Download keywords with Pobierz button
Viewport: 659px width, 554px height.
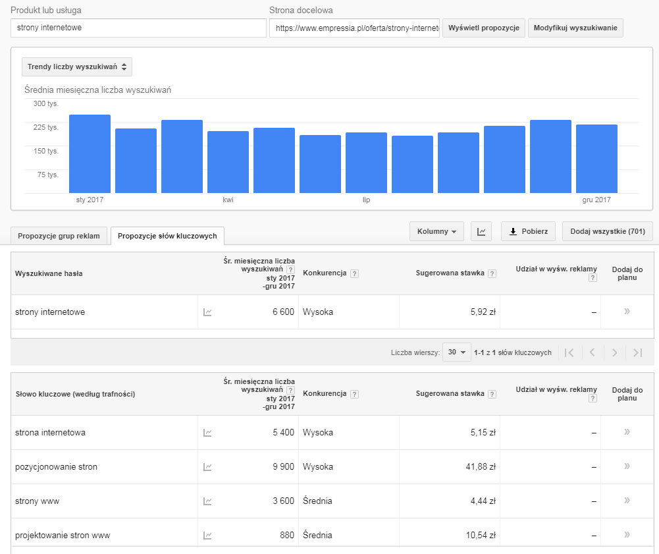click(x=528, y=231)
